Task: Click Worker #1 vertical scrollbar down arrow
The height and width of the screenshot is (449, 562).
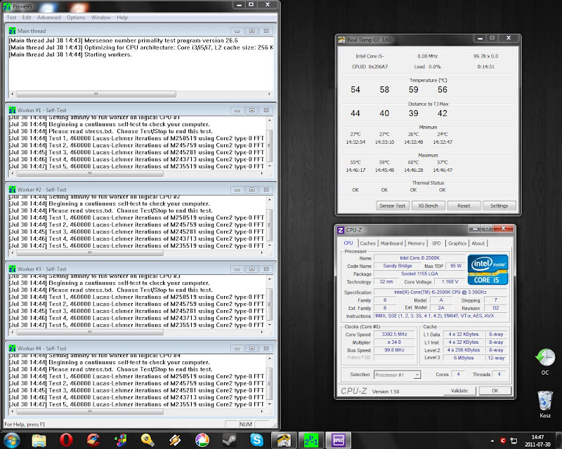Action: (270, 166)
